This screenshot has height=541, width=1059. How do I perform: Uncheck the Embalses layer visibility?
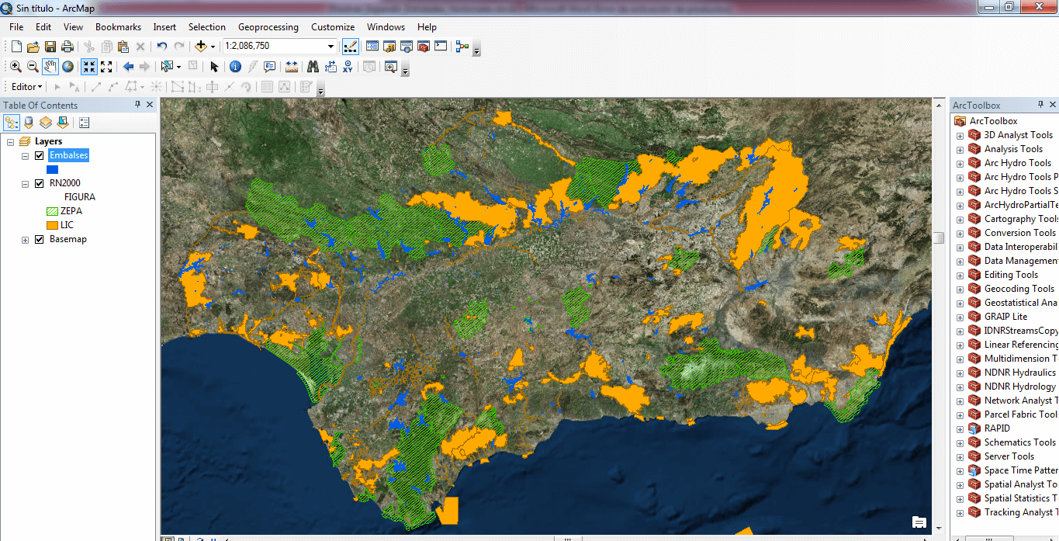(x=40, y=156)
